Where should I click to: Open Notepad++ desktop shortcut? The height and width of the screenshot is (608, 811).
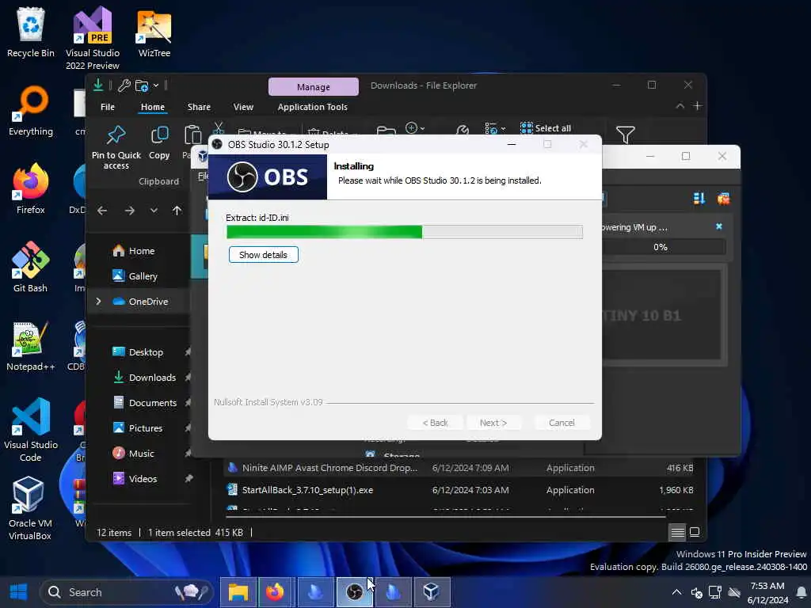[x=31, y=346]
